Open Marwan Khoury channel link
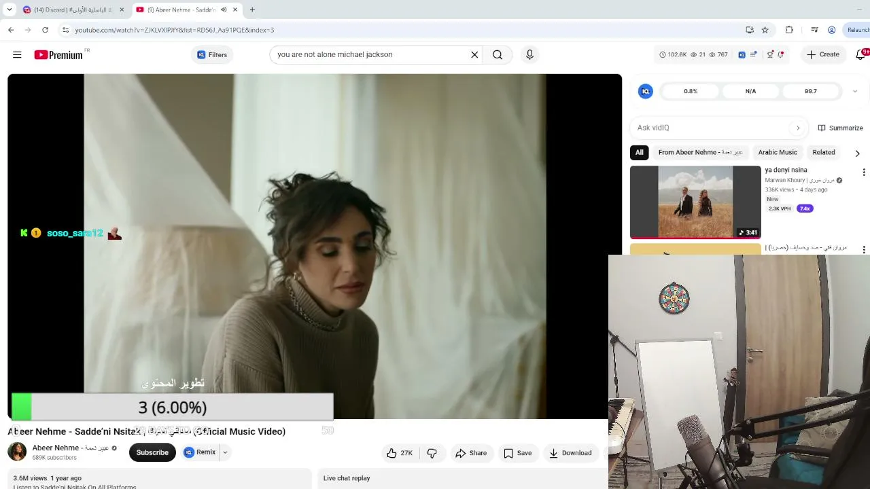Viewport: 870px width, 489px height. point(800,180)
